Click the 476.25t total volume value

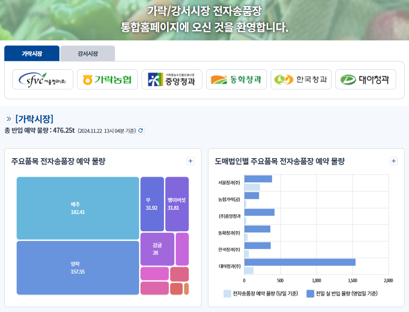[64, 130]
